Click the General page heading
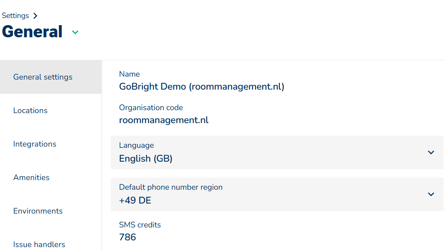Image resolution: width=444 pixels, height=250 pixels. tap(32, 32)
